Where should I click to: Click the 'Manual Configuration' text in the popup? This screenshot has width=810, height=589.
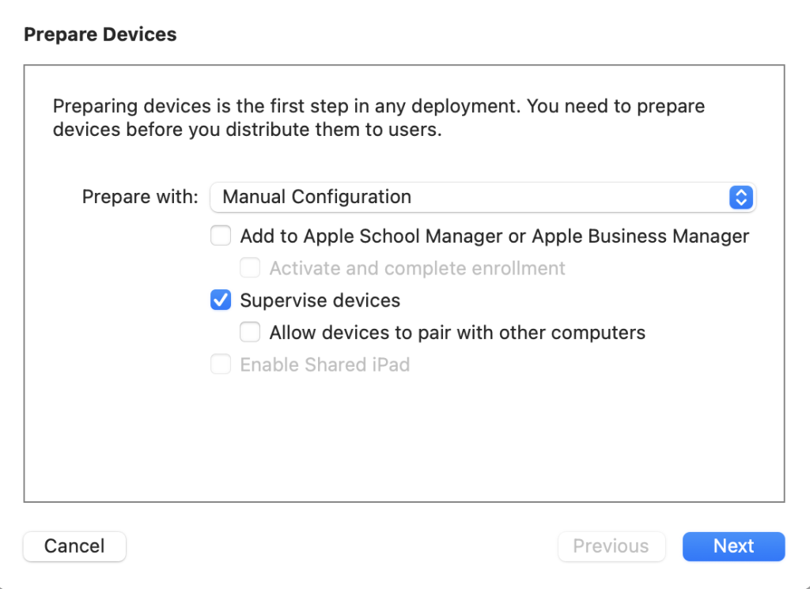316,197
